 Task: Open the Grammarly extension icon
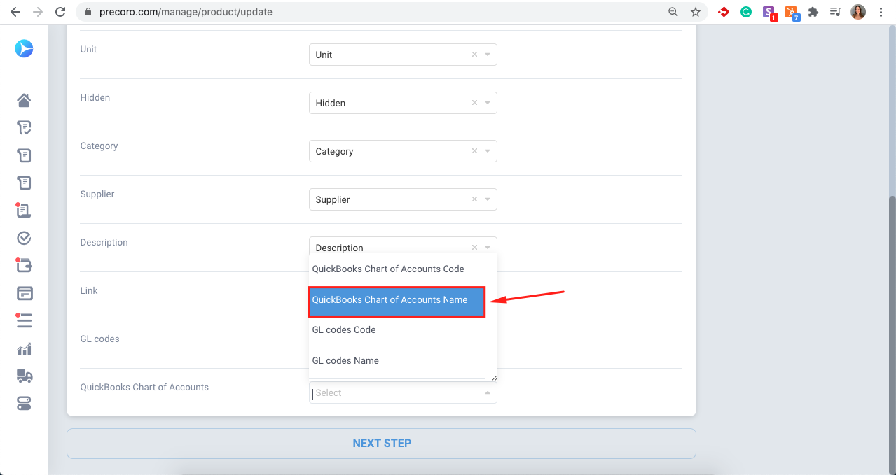[746, 12]
